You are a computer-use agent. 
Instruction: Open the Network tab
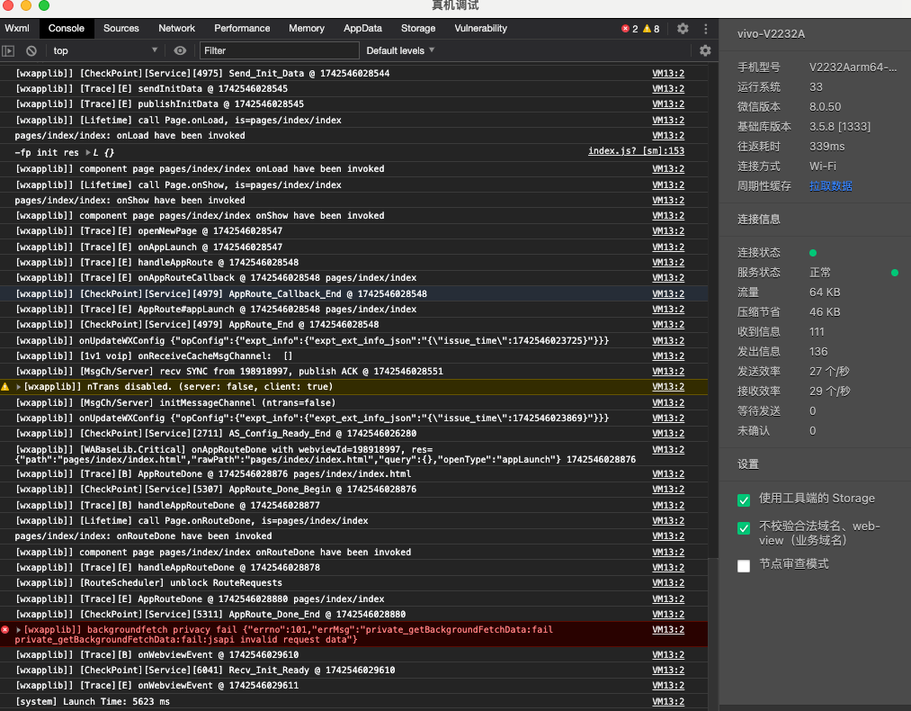[x=176, y=28]
